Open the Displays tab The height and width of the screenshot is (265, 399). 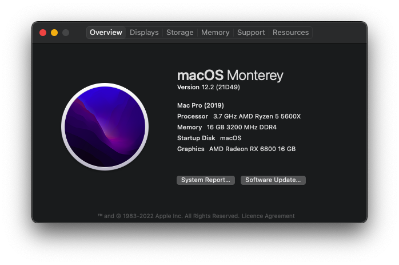[x=144, y=33]
